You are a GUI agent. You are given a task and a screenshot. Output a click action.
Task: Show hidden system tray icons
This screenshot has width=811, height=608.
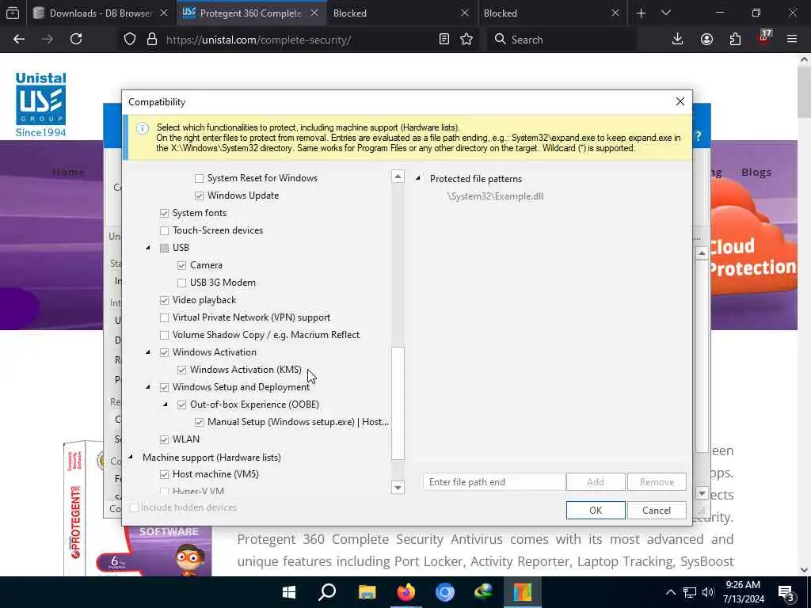pyautogui.click(x=670, y=592)
